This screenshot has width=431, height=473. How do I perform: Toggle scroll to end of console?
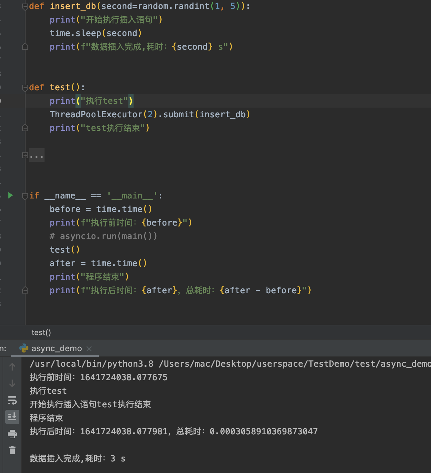12,417
